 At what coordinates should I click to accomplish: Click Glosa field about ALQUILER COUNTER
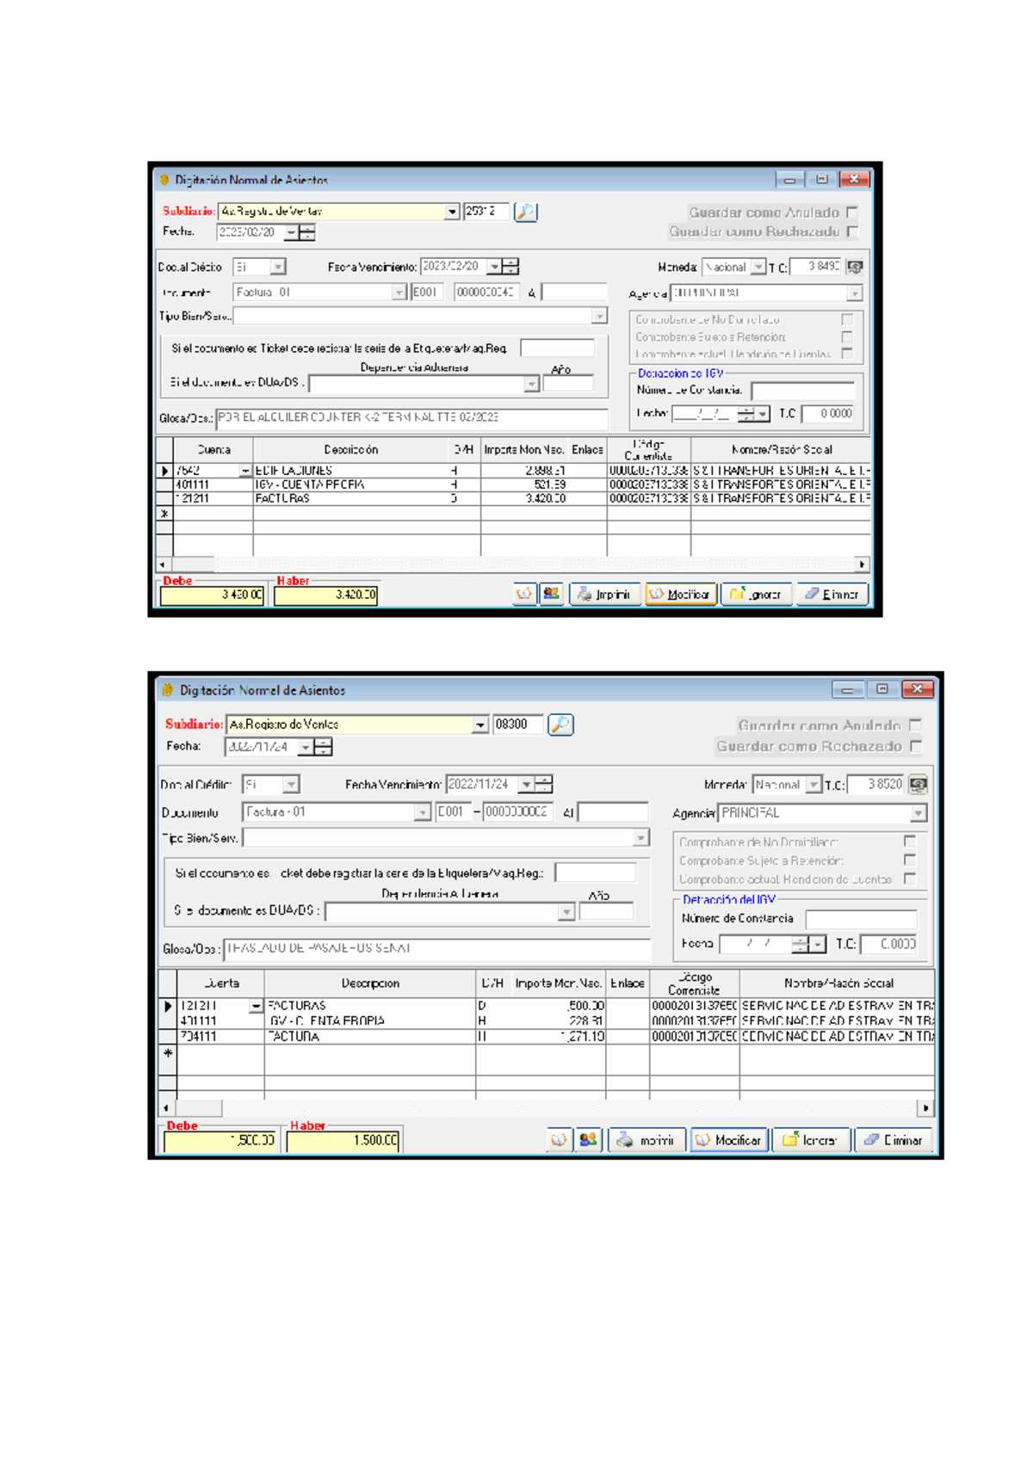411,418
